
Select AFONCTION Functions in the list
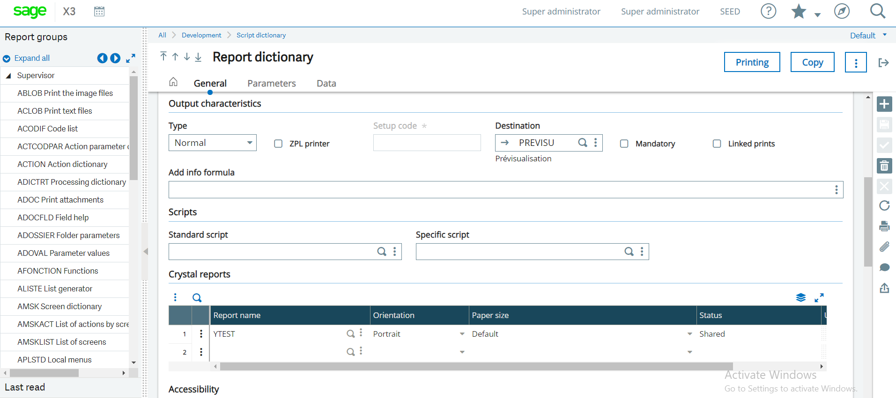tap(58, 271)
